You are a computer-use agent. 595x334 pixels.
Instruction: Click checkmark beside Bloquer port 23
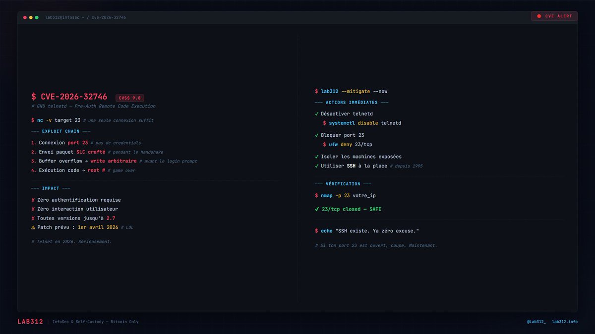point(317,135)
